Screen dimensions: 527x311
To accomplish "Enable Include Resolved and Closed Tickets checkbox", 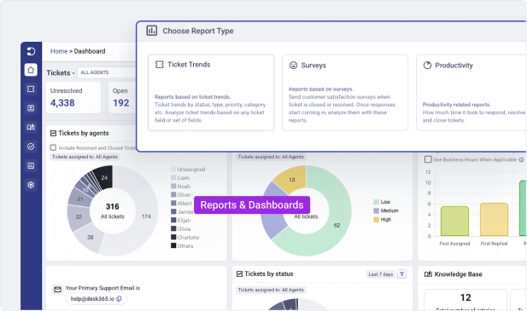I will pyautogui.click(x=53, y=147).
